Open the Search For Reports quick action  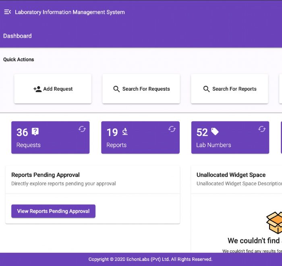point(229,89)
